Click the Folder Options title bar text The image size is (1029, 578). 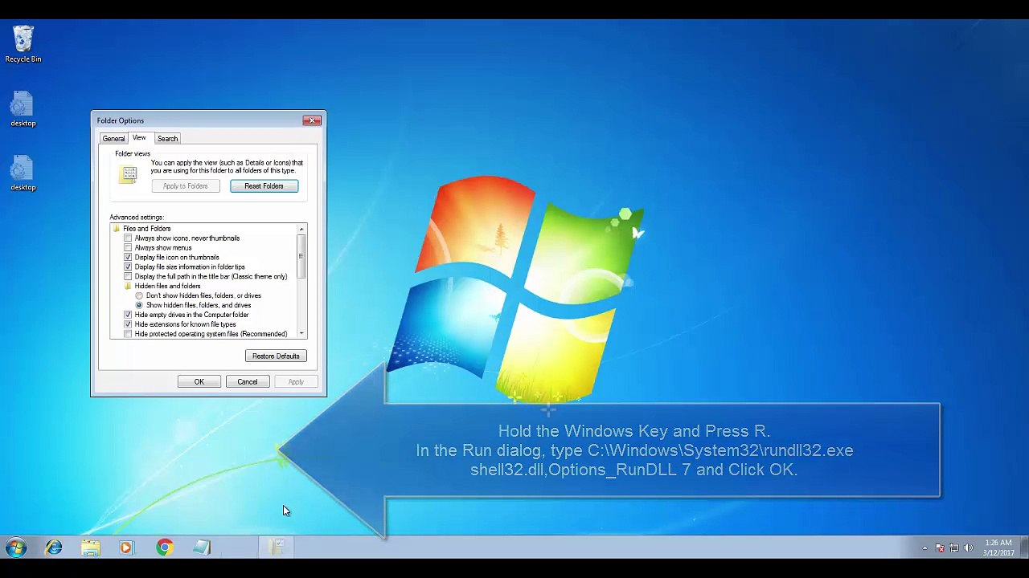[121, 121]
